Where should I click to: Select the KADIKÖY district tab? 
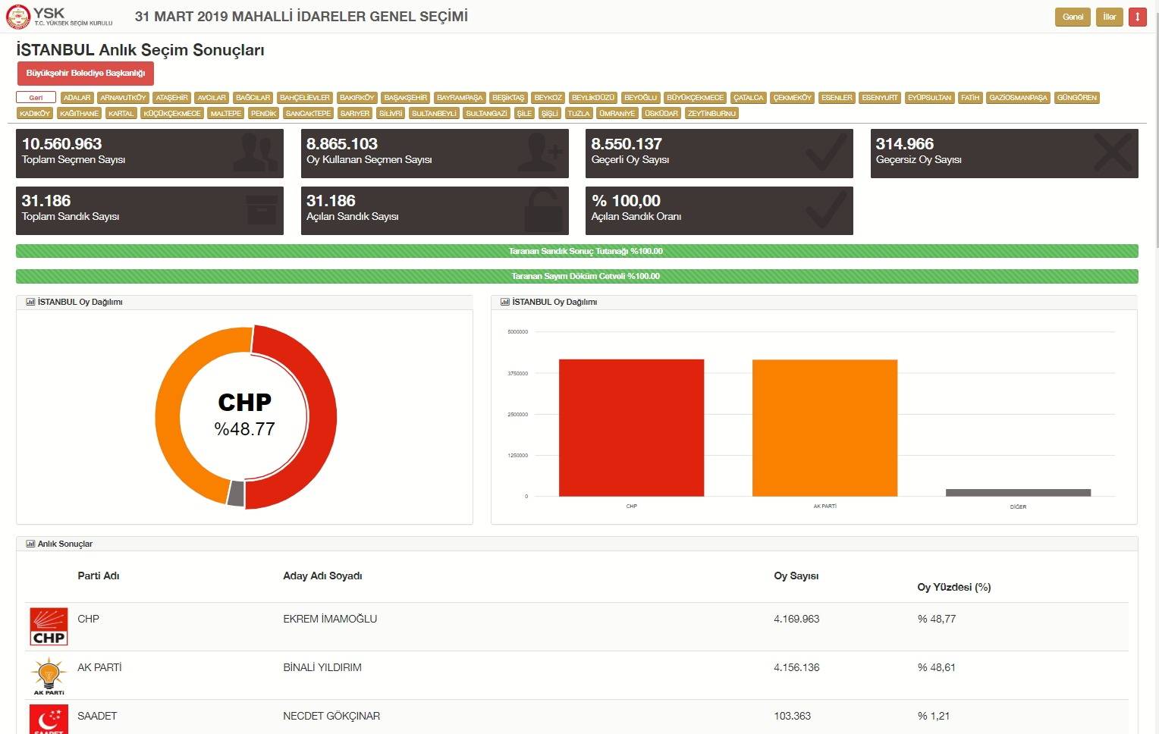(x=35, y=114)
